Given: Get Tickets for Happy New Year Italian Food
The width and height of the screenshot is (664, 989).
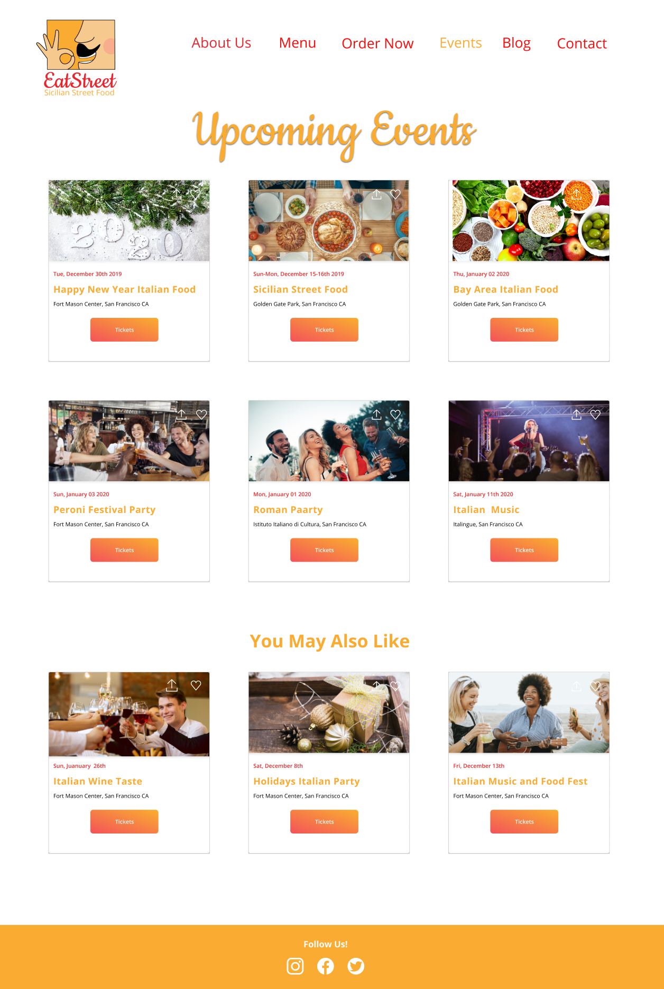Looking at the screenshot, I should coord(124,329).
